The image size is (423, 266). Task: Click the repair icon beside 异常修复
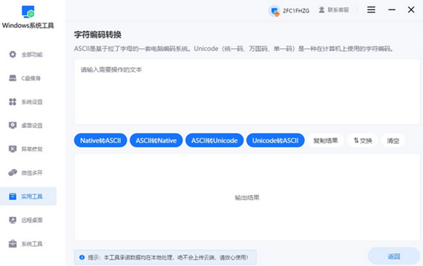[13, 149]
